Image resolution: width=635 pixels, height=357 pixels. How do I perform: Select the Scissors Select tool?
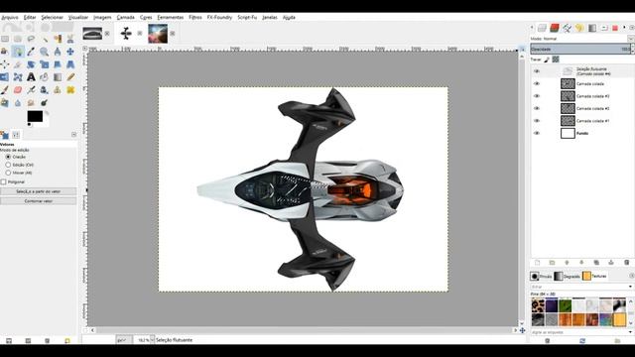pyautogui.click(x=70, y=39)
